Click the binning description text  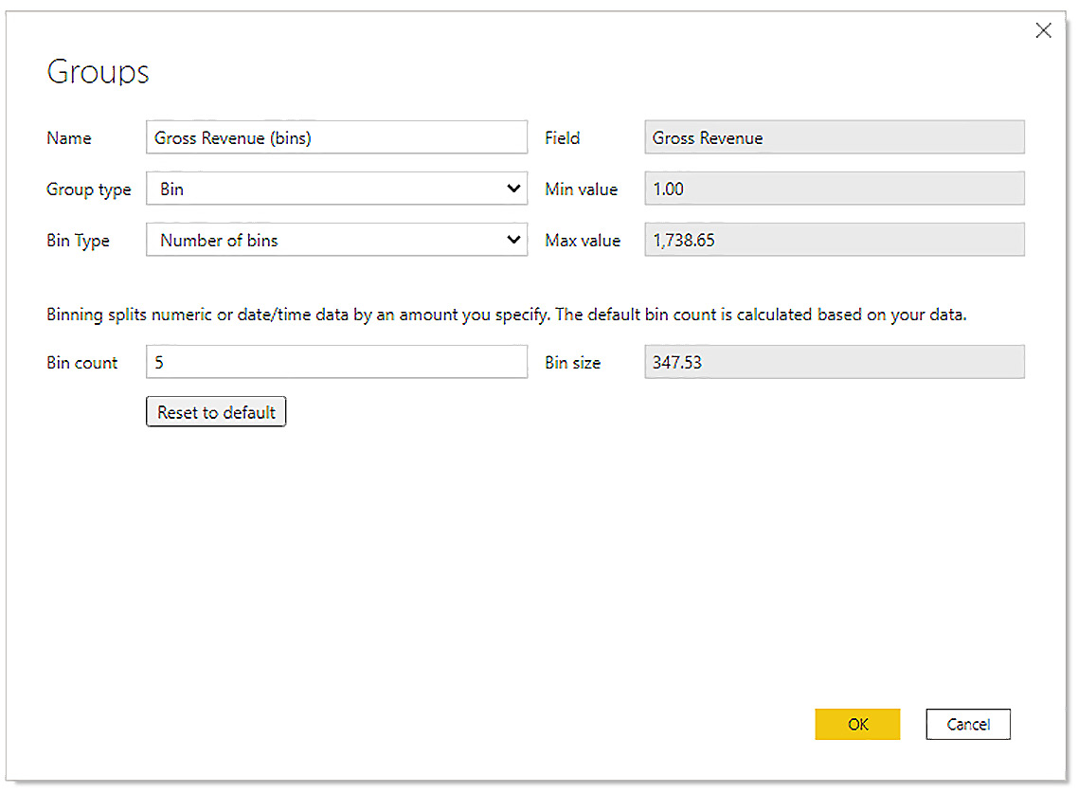(x=506, y=315)
